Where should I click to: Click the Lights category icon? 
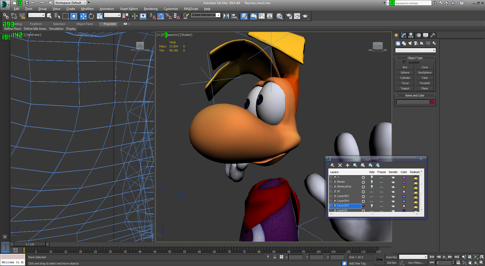click(x=410, y=43)
